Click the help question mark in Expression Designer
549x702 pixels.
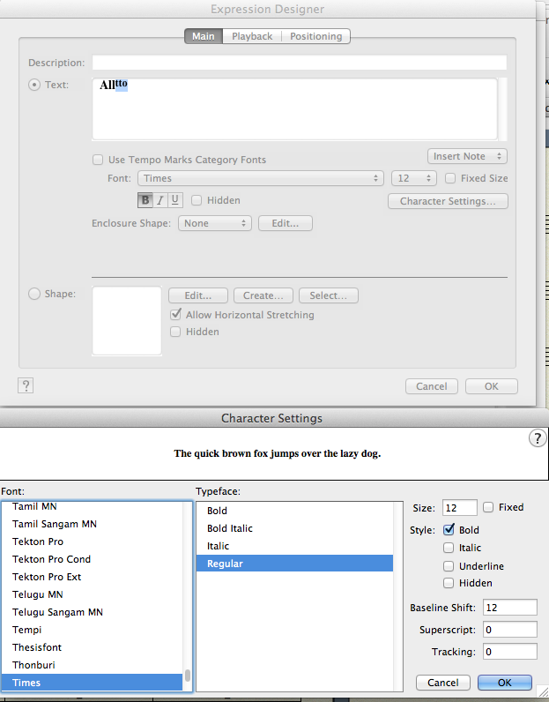point(26,385)
